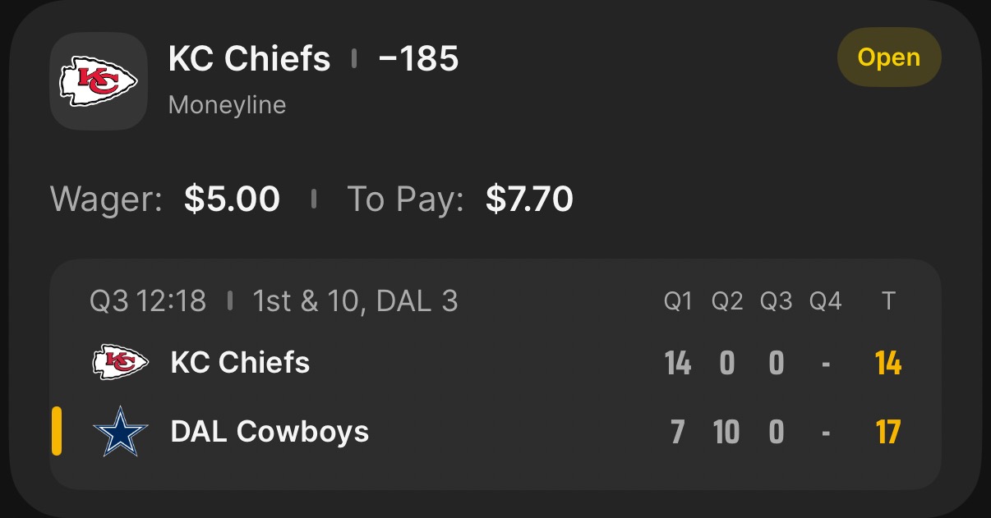Tap the yellow possession indicator bar
The height and width of the screenshot is (518, 991).
click(x=57, y=431)
